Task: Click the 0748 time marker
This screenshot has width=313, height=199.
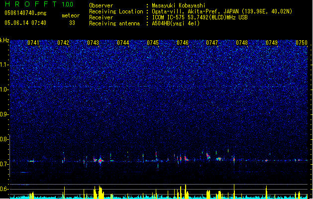Action: pos(242,43)
